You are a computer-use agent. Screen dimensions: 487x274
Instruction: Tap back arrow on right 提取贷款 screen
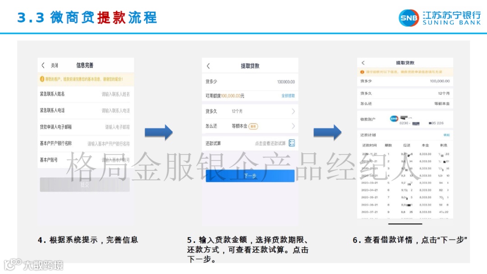[363, 63]
